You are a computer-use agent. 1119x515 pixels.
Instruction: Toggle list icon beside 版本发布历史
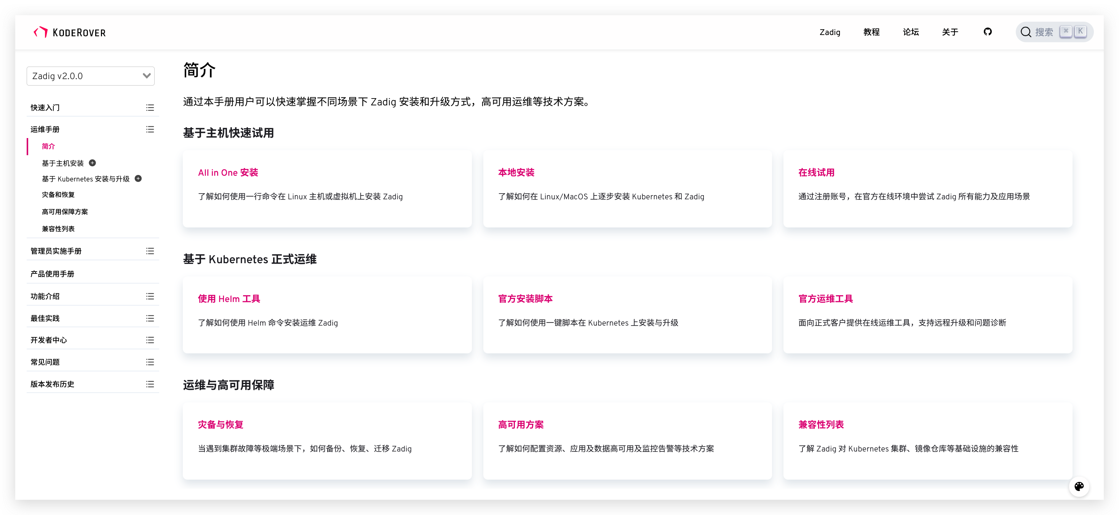click(x=150, y=384)
